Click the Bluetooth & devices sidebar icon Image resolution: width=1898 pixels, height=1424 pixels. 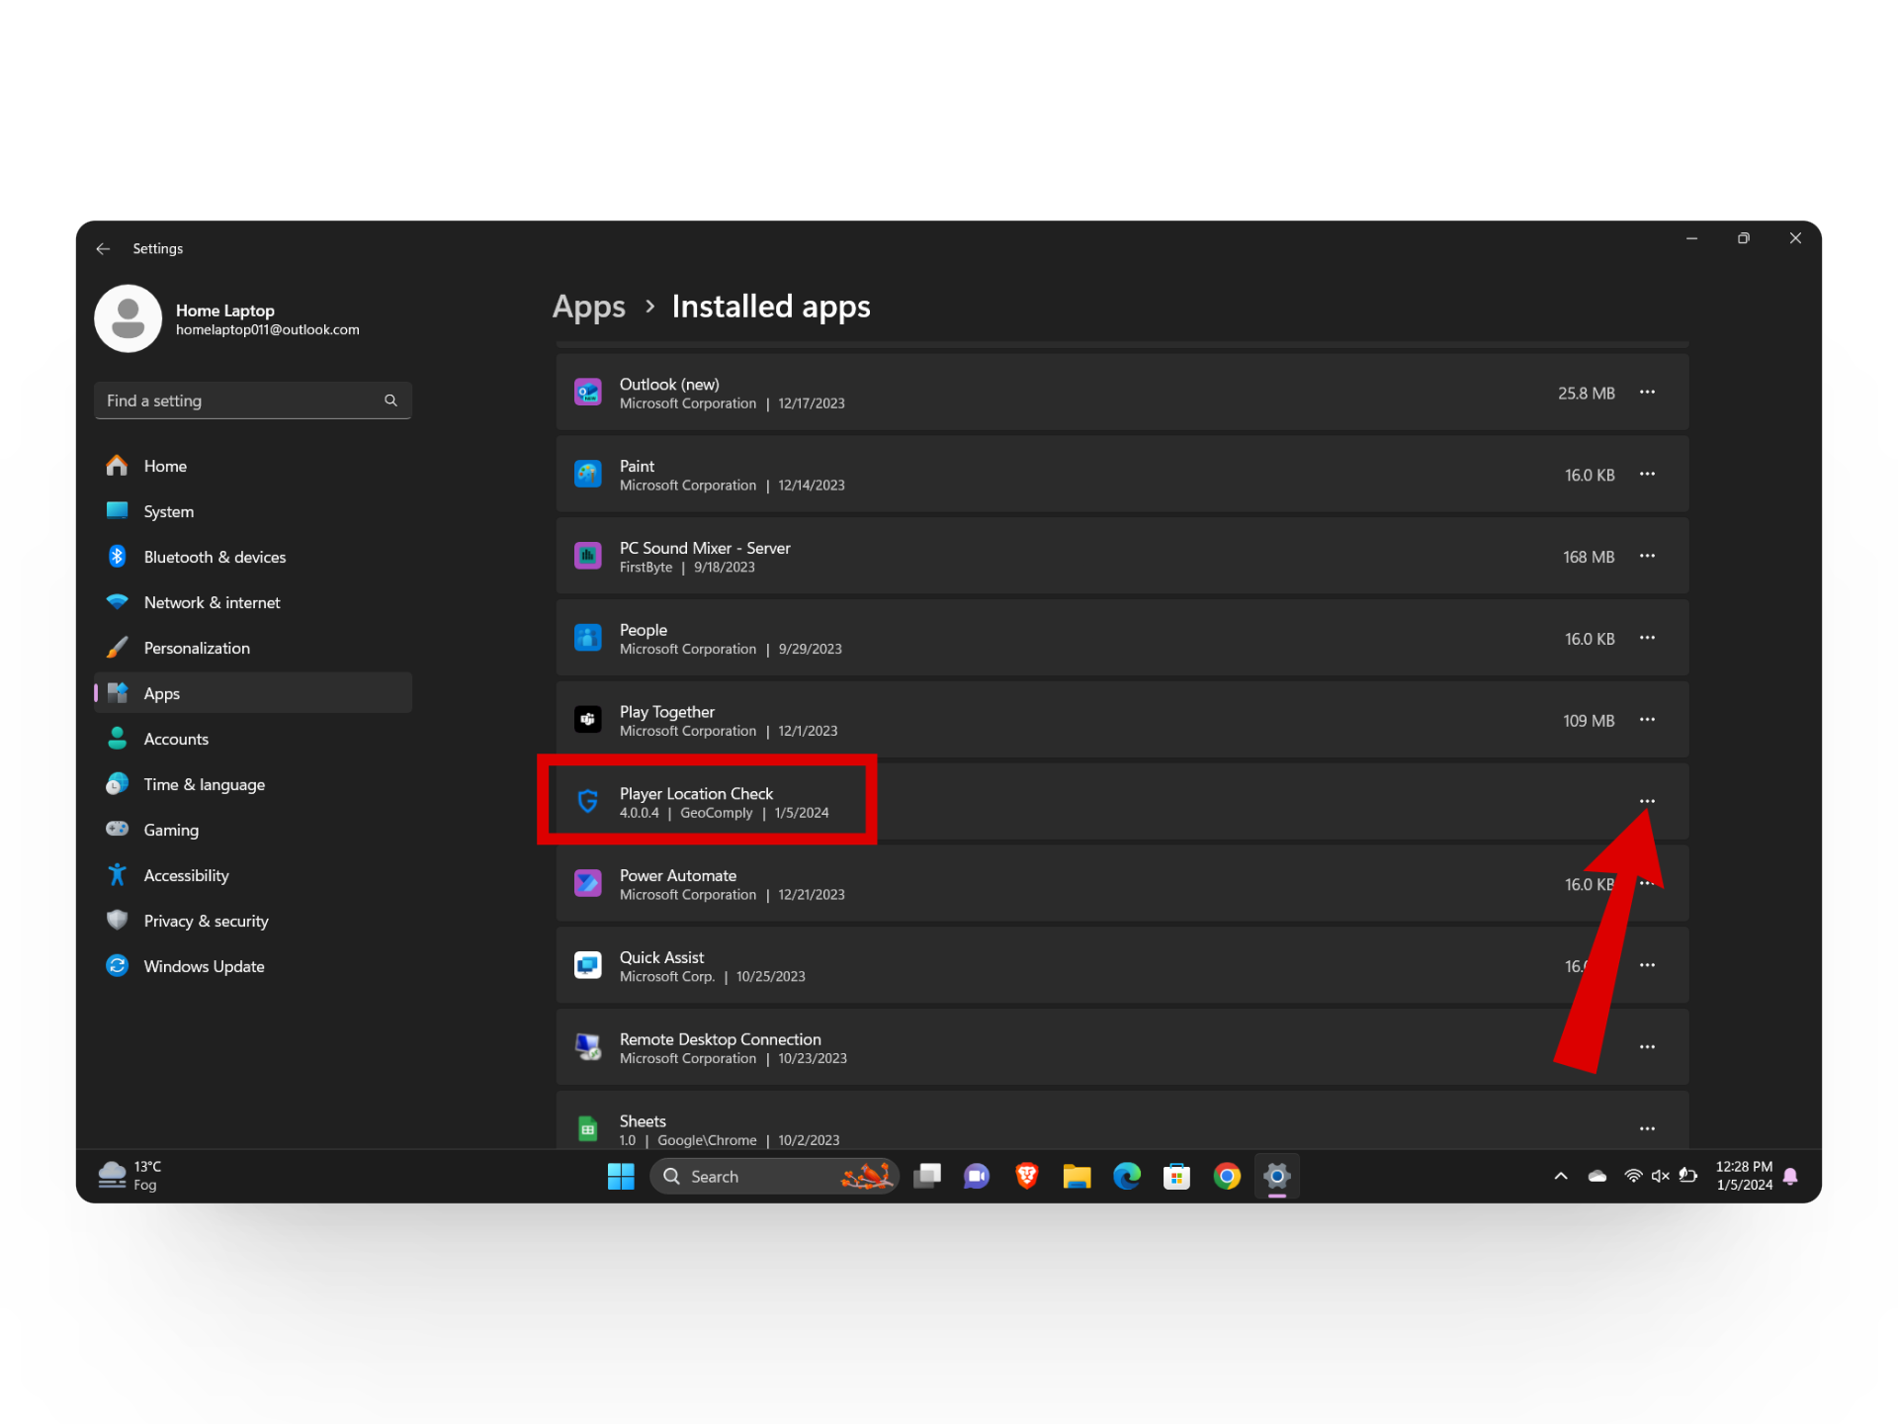click(x=118, y=557)
